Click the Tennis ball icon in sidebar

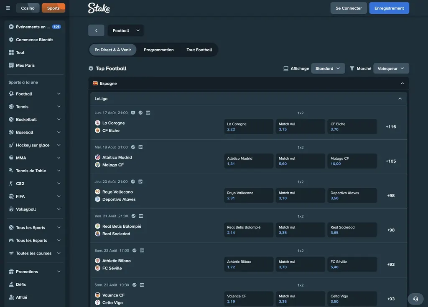click(11, 106)
